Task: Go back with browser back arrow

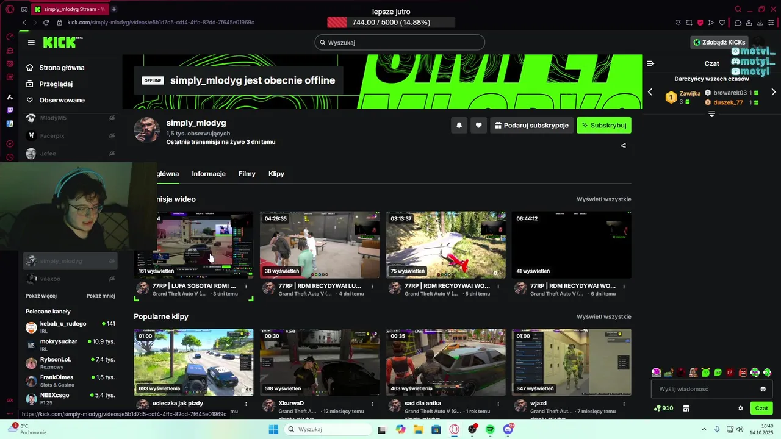Action: point(24,23)
